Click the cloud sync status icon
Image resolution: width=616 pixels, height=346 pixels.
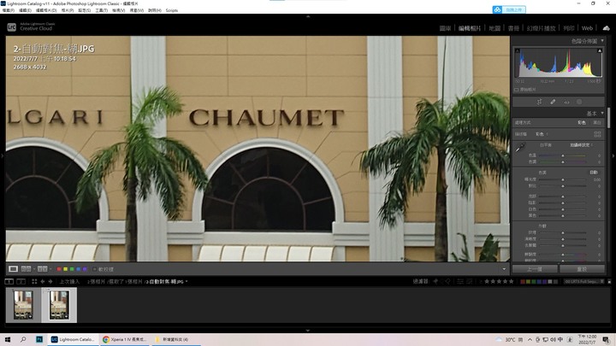[607, 28]
